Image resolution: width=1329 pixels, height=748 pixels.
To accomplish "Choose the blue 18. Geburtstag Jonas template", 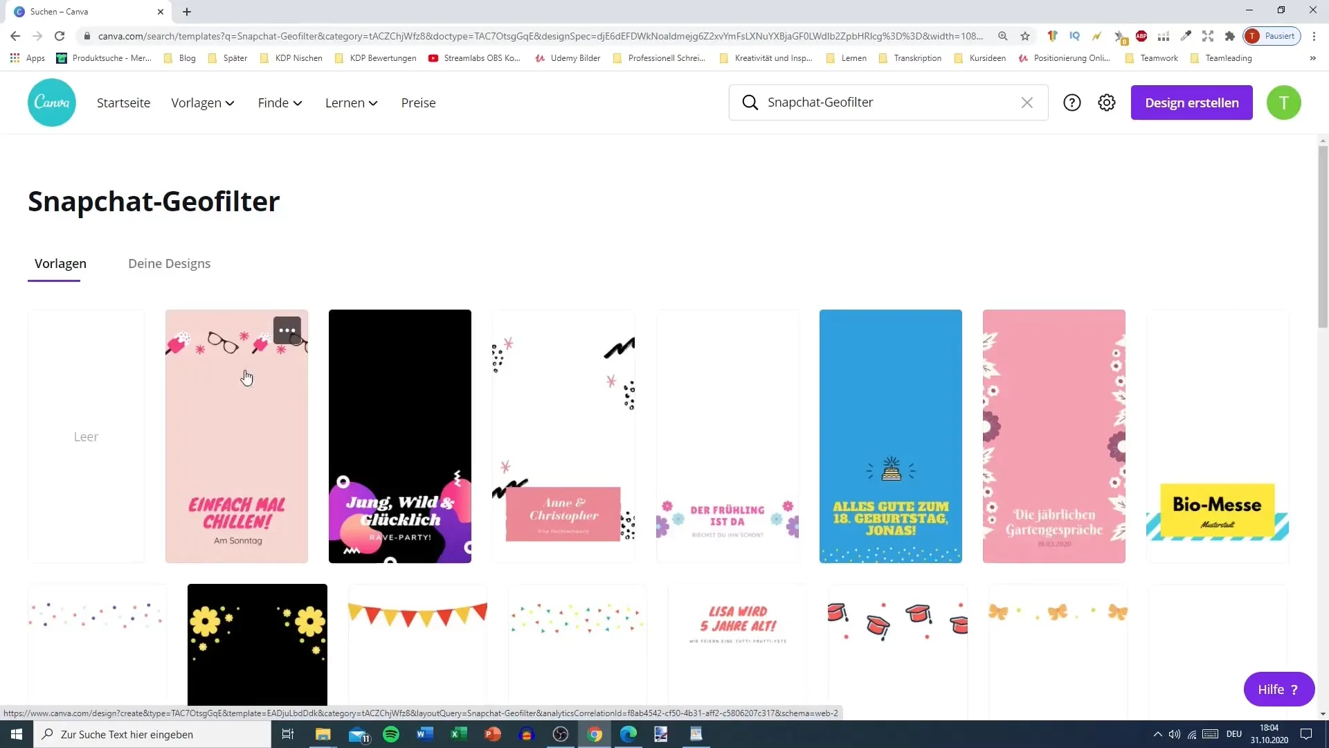I will point(891,436).
